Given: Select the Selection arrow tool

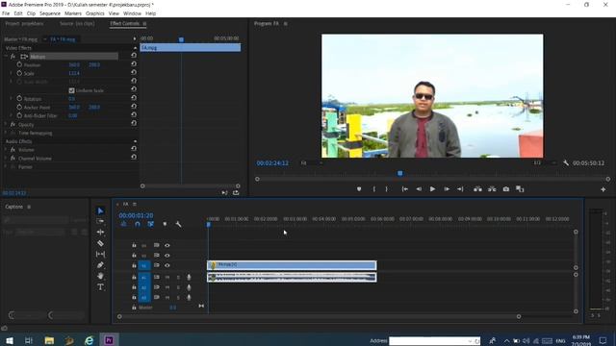Looking at the screenshot, I should click(100, 211).
